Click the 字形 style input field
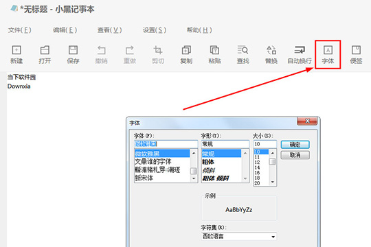This screenshot has width=371, height=247. pos(225,144)
